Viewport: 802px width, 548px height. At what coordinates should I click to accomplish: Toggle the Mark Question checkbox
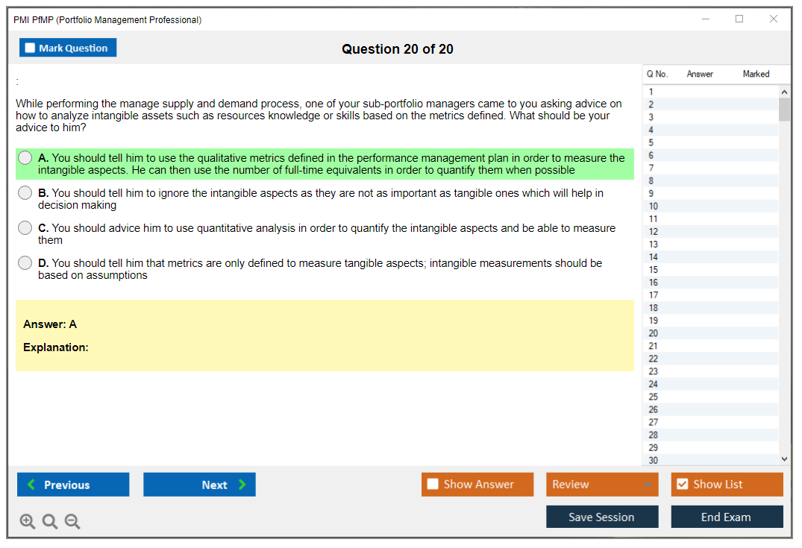click(x=31, y=48)
